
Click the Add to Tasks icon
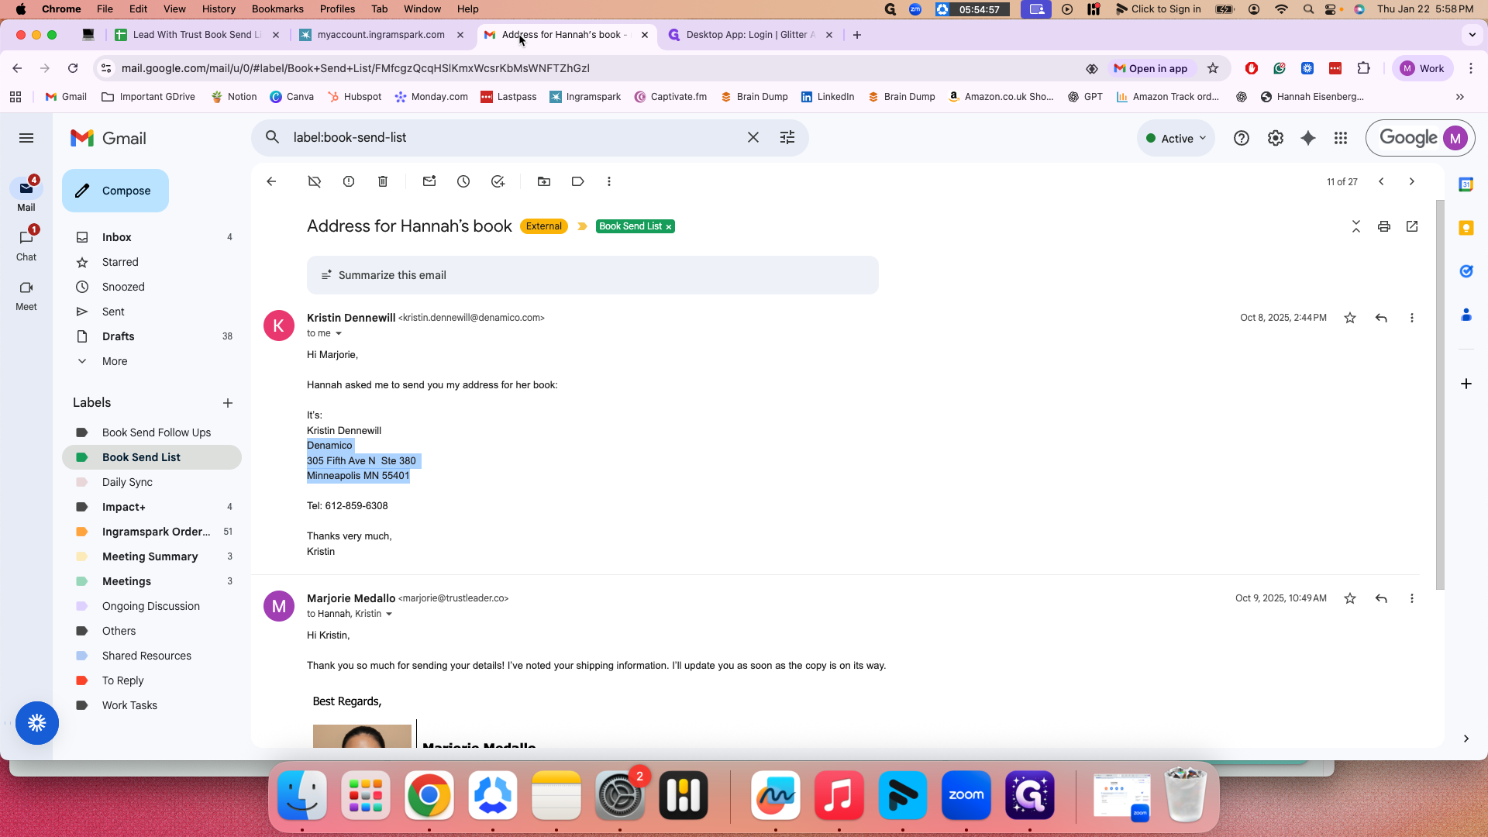498,181
